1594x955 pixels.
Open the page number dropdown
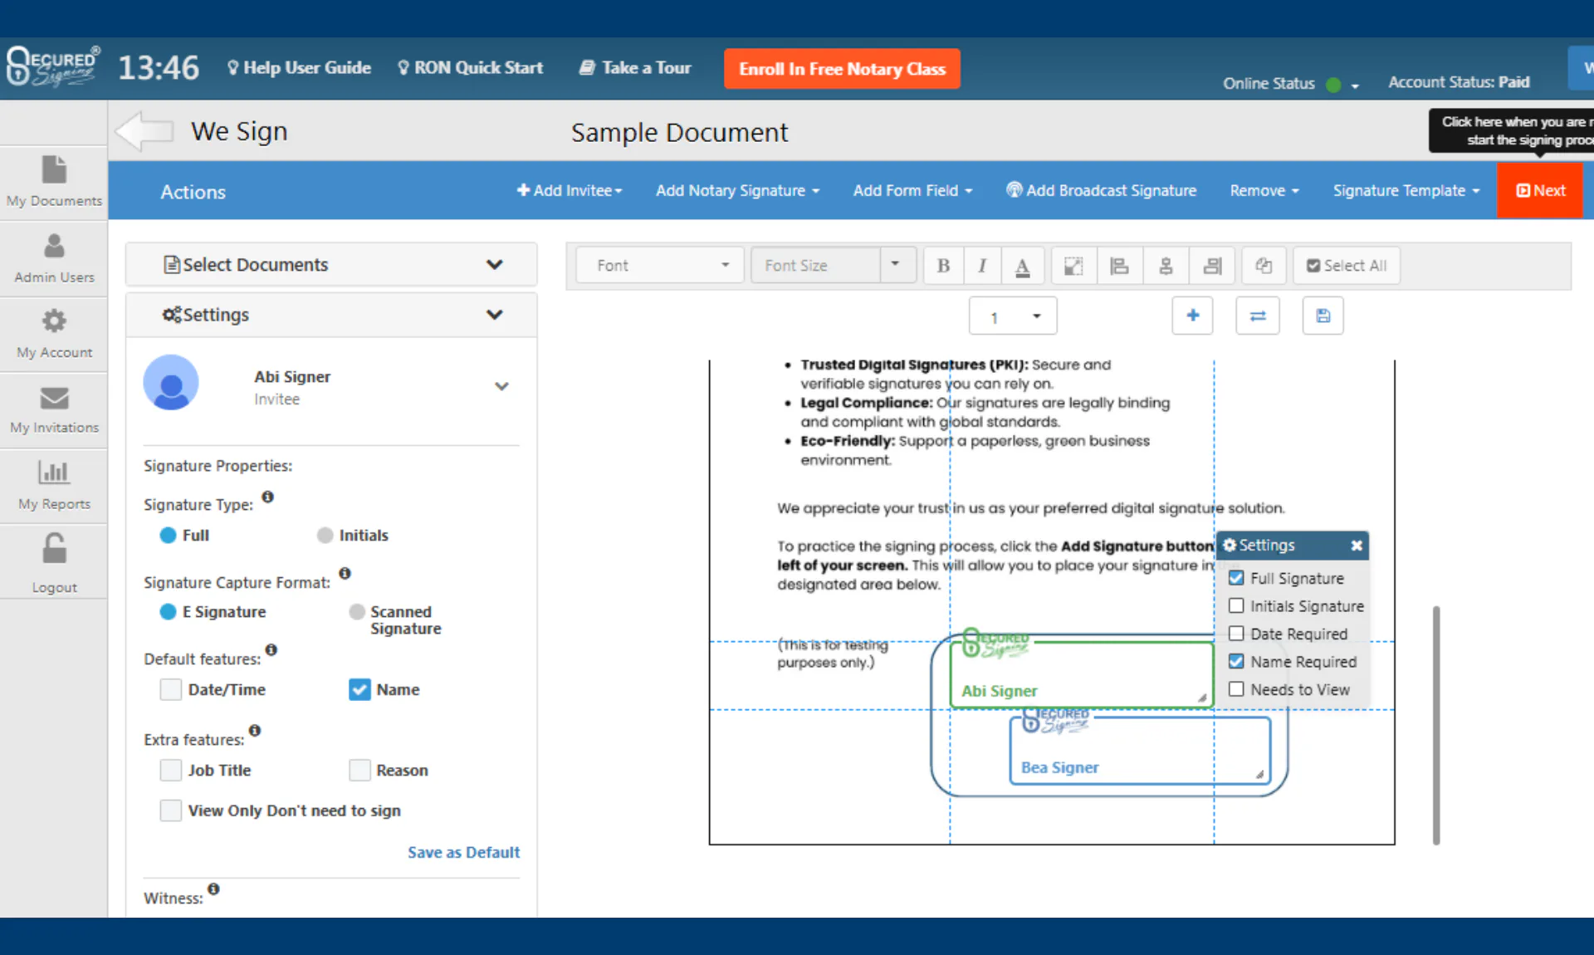click(x=1013, y=316)
